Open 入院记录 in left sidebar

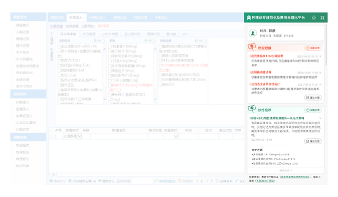[22, 32]
